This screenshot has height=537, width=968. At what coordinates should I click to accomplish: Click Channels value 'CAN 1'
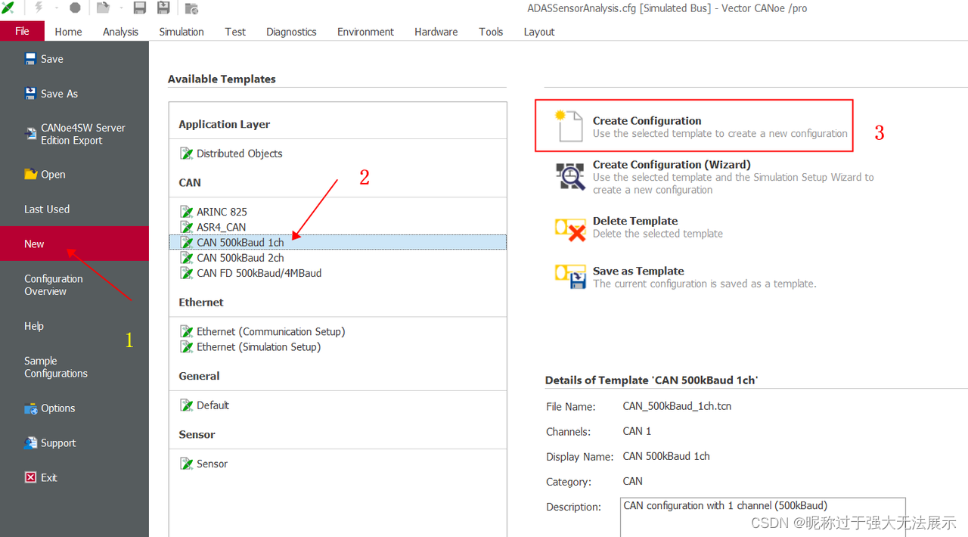[x=637, y=431]
